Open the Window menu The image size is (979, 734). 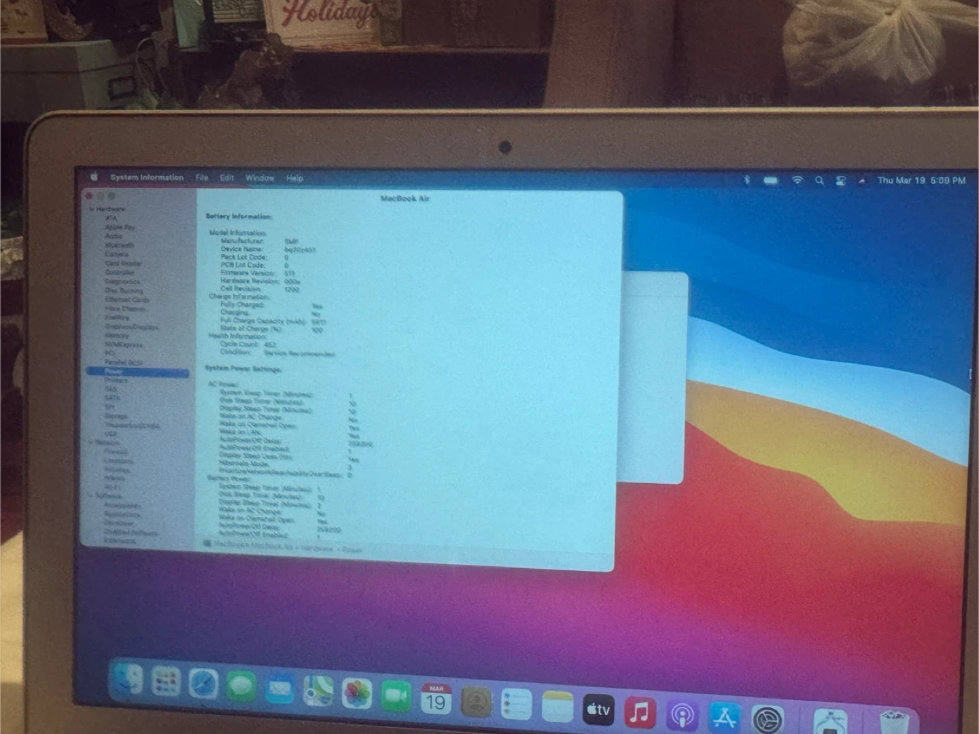(260, 178)
